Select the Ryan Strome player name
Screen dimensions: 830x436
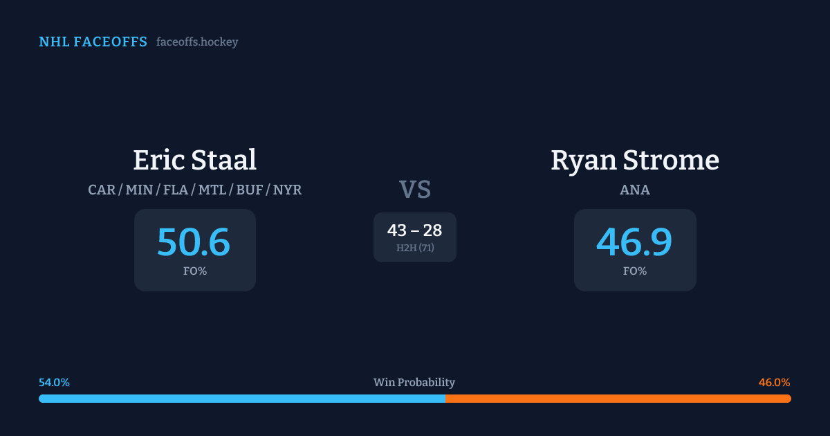634,160
